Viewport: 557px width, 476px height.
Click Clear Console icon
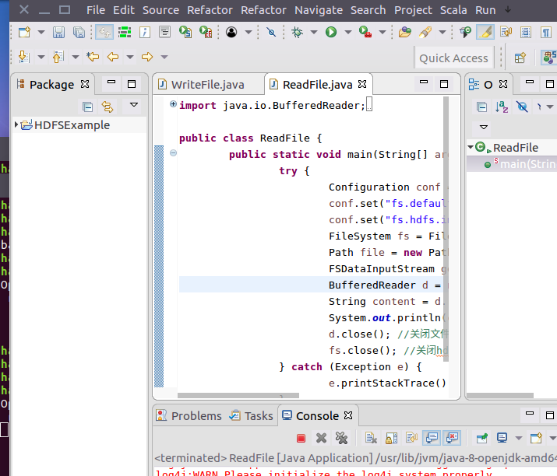[x=371, y=438]
